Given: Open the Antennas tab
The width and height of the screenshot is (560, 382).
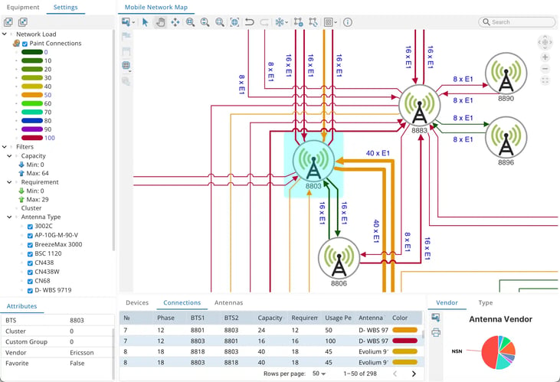Looking at the screenshot, I should pyautogui.click(x=228, y=302).
